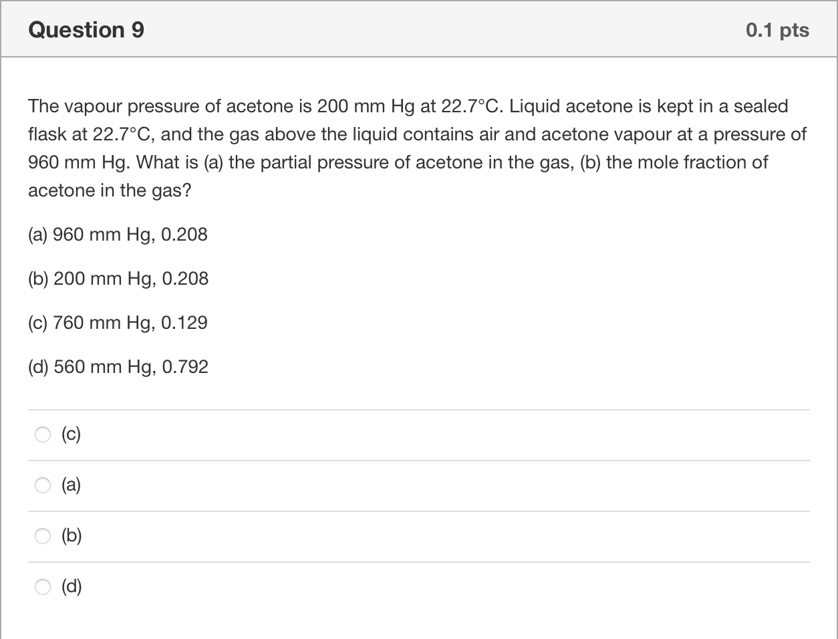Viewport: 838px width, 639px height.
Task: Select the radio button for answer (c)
Action: (x=43, y=435)
